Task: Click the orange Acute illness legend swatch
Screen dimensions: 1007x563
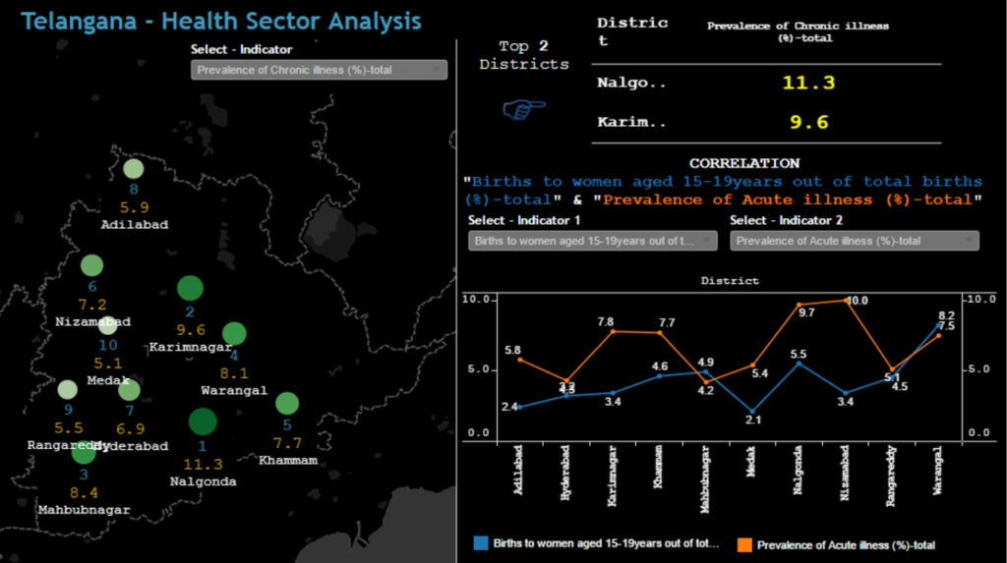Action: 744,542
